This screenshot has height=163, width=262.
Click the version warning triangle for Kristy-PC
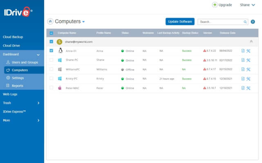pos(204,79)
